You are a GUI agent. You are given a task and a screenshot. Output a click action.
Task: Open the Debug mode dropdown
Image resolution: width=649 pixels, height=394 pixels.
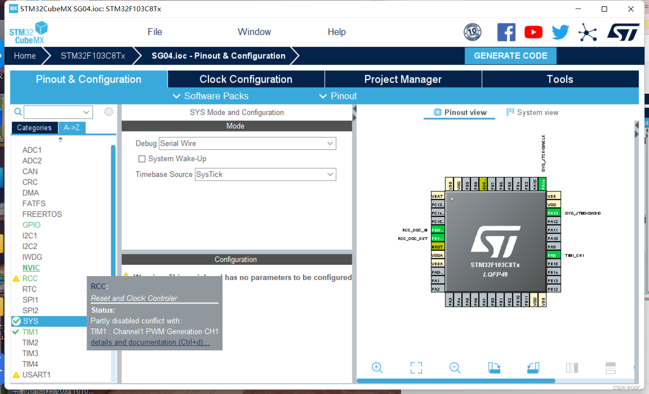pos(247,143)
